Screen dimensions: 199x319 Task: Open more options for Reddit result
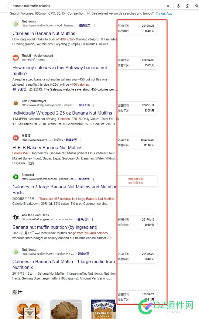pyautogui.click(x=56, y=60)
